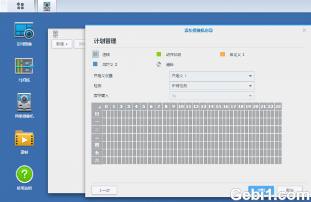Screen dimensions: 311x202
Task: Expand the 检测 dropdown showing 所有检测
Action: point(212,85)
